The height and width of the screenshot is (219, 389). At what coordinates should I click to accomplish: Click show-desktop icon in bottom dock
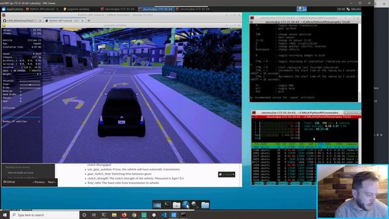(157, 205)
